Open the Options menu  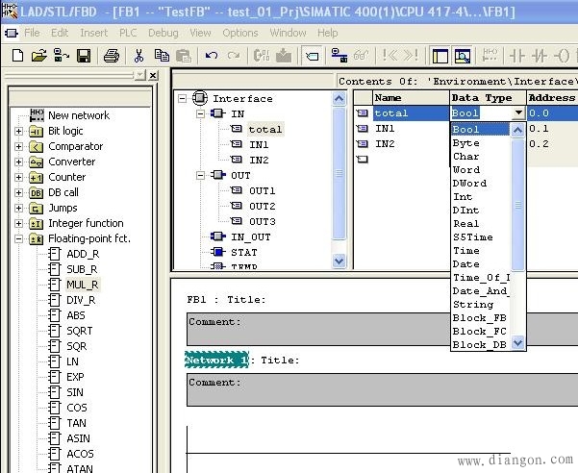tap(239, 33)
